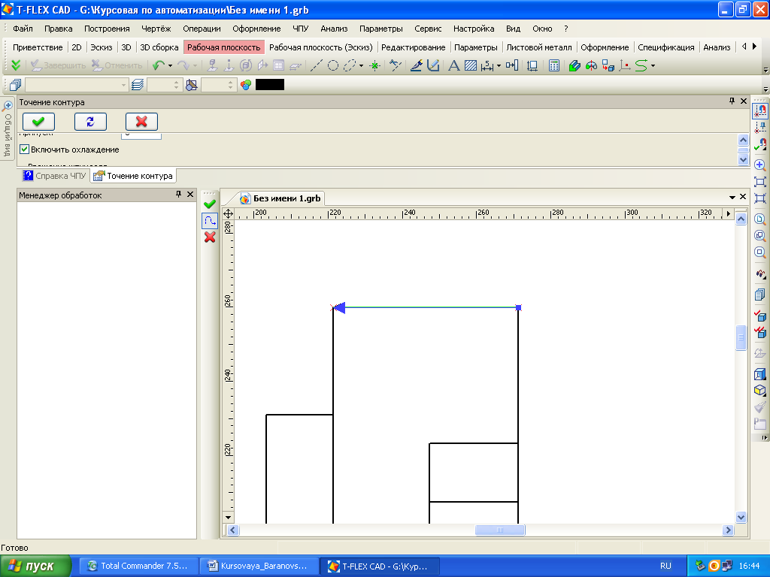Open the document tabs list arrow
This screenshot has height=577, width=770.
point(732,197)
